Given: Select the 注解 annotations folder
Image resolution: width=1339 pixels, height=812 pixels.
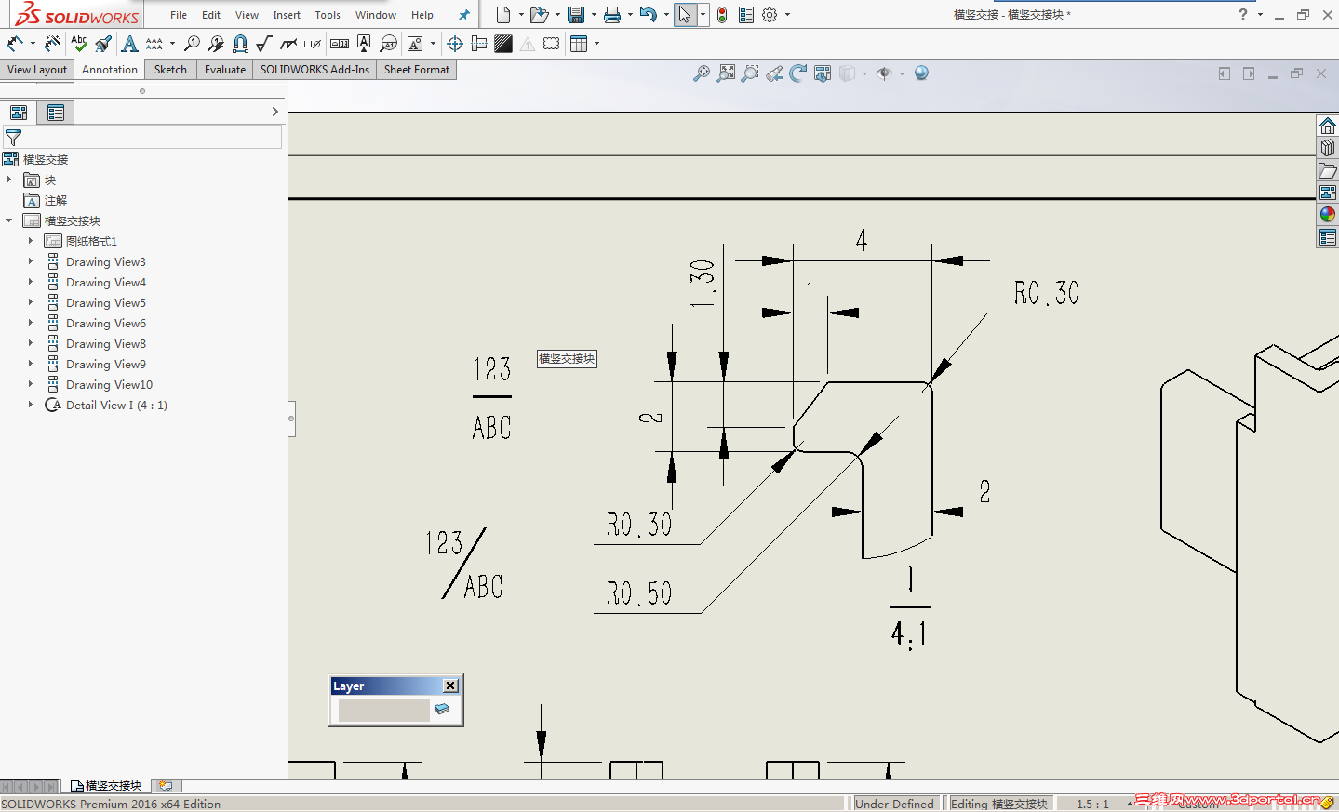Looking at the screenshot, I should [x=56, y=201].
